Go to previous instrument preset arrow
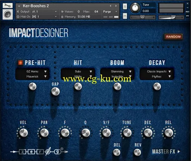The width and height of the screenshot is (191, 161). point(110,6)
